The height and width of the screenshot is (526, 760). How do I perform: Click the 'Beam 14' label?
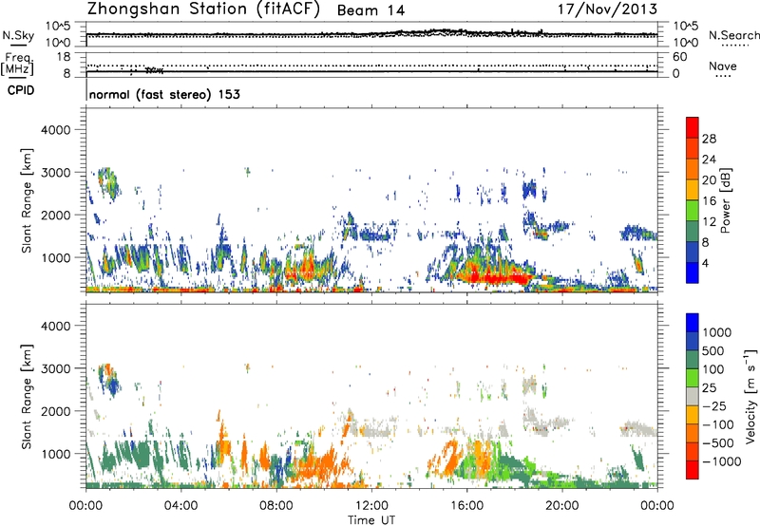(370, 10)
